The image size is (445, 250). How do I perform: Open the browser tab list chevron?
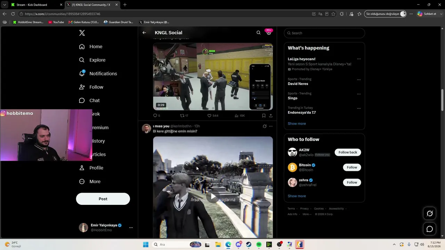pyautogui.click(x=4, y=5)
